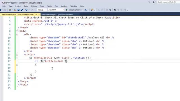Click the Clear Bookmarks icon
This screenshot has height=101, width=180.
(125, 10)
